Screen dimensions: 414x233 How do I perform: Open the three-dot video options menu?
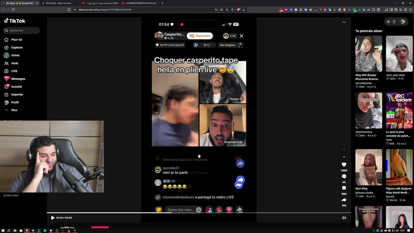(x=344, y=22)
